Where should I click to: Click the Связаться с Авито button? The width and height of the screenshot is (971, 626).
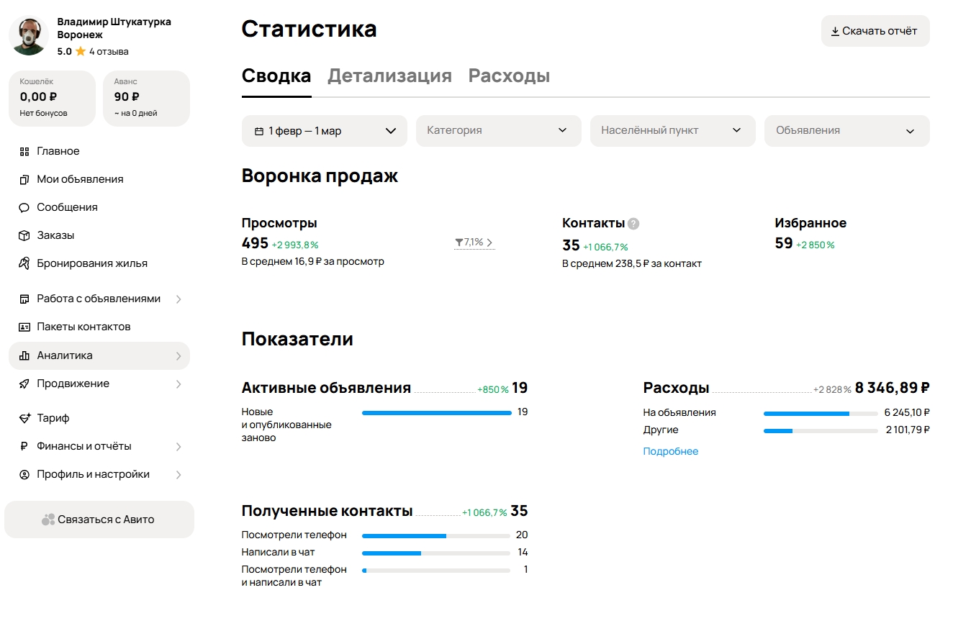99,520
